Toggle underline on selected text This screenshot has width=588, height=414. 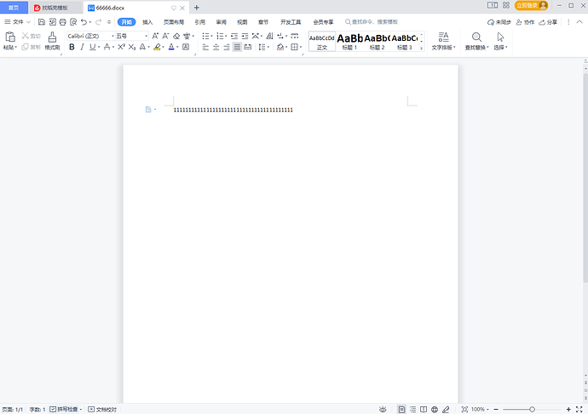click(92, 47)
